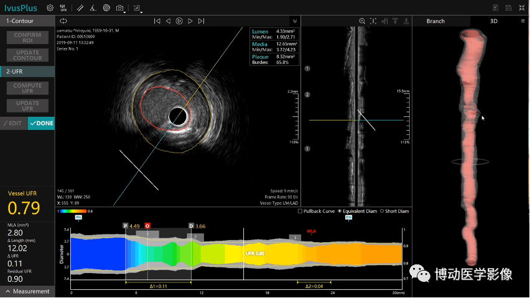
Task: Open the 3D view tab
Action: [x=493, y=21]
